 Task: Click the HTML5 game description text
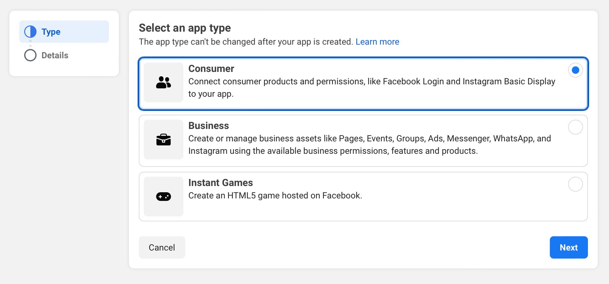point(275,196)
